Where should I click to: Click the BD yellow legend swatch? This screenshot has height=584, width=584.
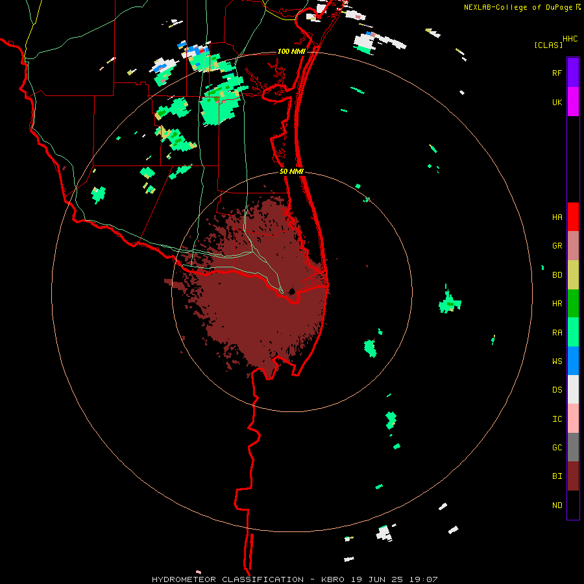[573, 275]
